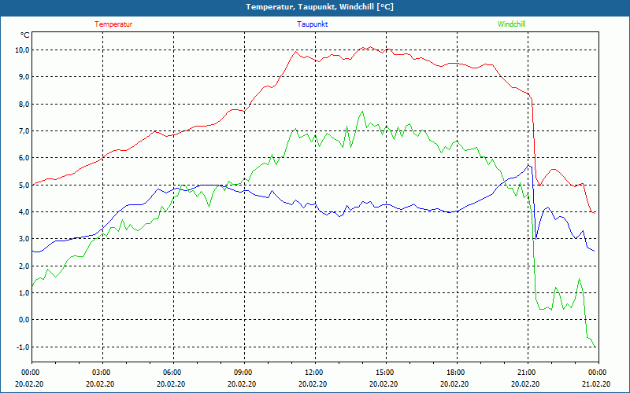Click the 12:00 time axis label

[x=314, y=373]
